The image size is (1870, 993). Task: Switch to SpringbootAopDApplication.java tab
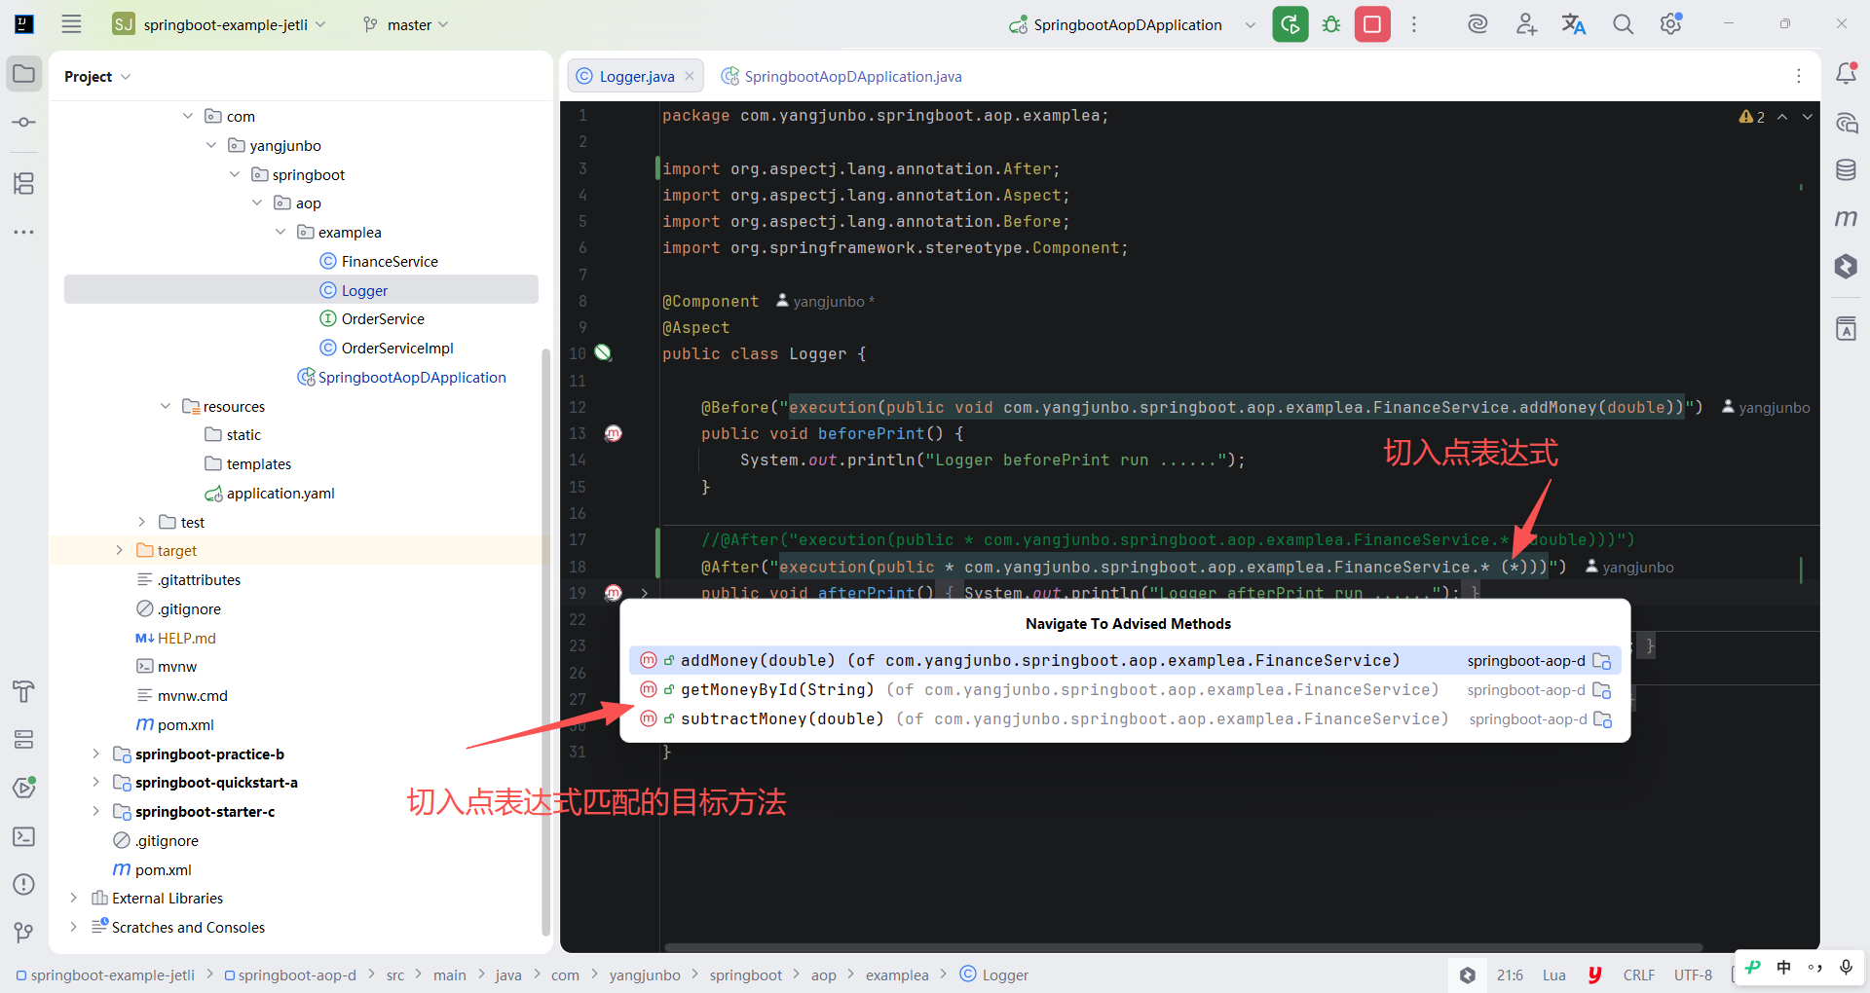[841, 76]
